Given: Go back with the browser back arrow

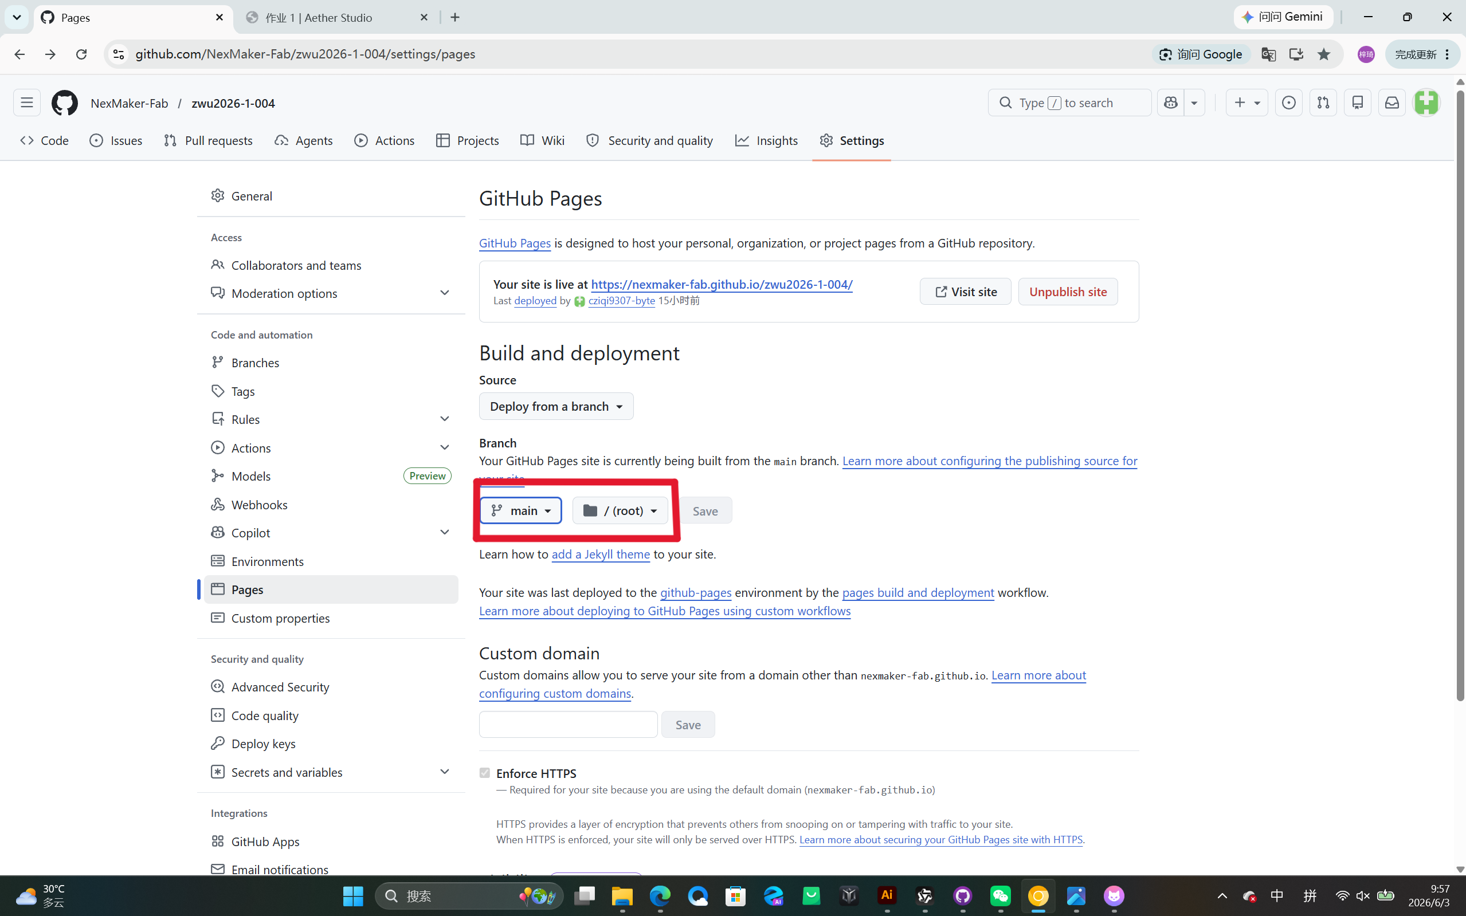Looking at the screenshot, I should click(19, 54).
